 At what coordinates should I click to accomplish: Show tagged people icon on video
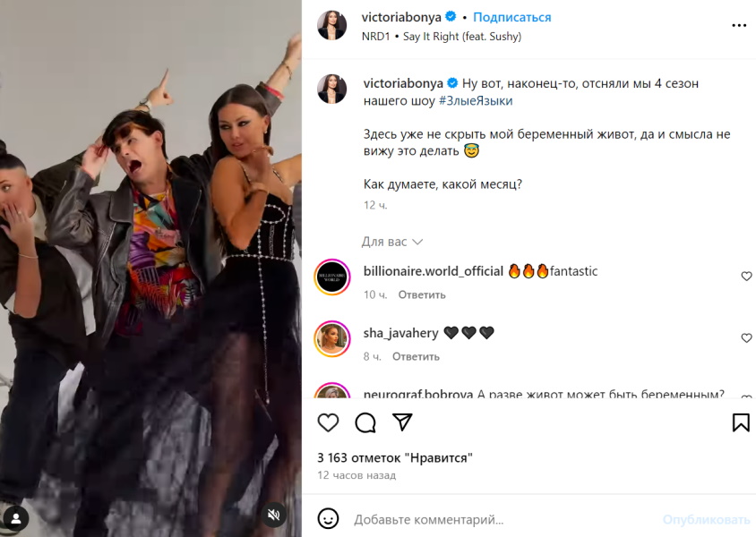(16, 517)
